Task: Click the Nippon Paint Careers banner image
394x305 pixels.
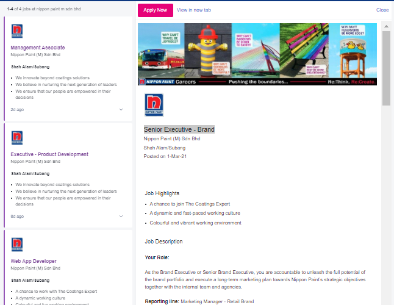Action: [x=257, y=54]
